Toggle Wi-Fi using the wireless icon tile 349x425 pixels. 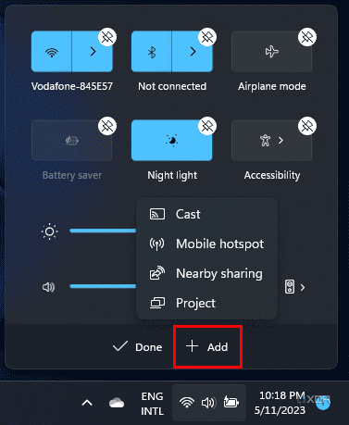pos(52,52)
